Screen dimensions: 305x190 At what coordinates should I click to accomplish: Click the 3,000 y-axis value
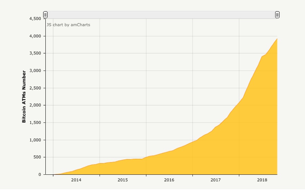click(35, 71)
